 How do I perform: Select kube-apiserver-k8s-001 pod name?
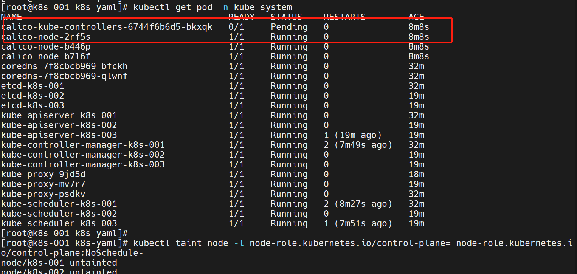tap(59, 115)
